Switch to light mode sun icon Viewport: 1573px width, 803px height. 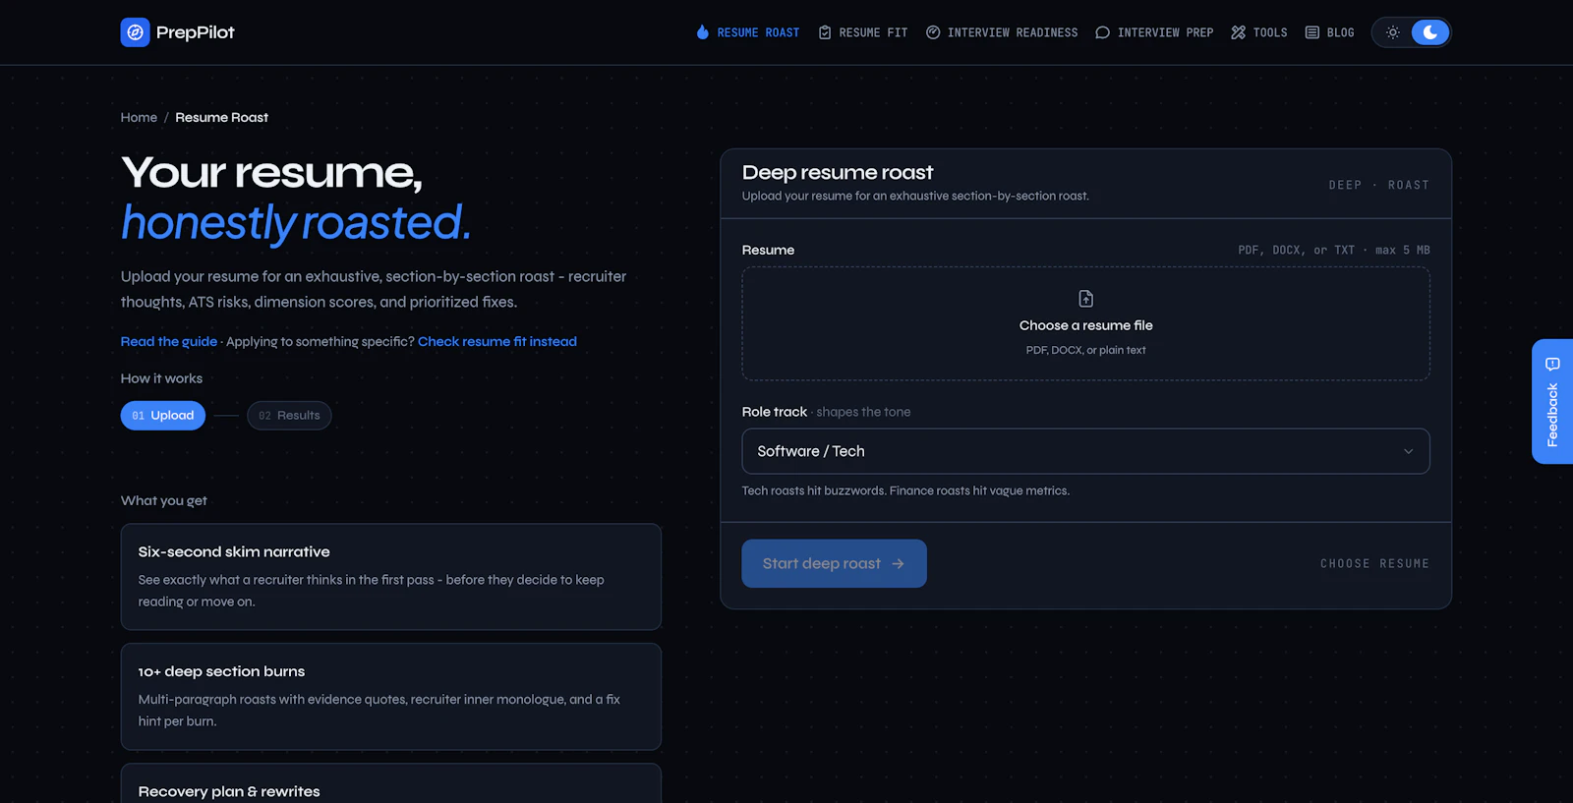[1393, 32]
